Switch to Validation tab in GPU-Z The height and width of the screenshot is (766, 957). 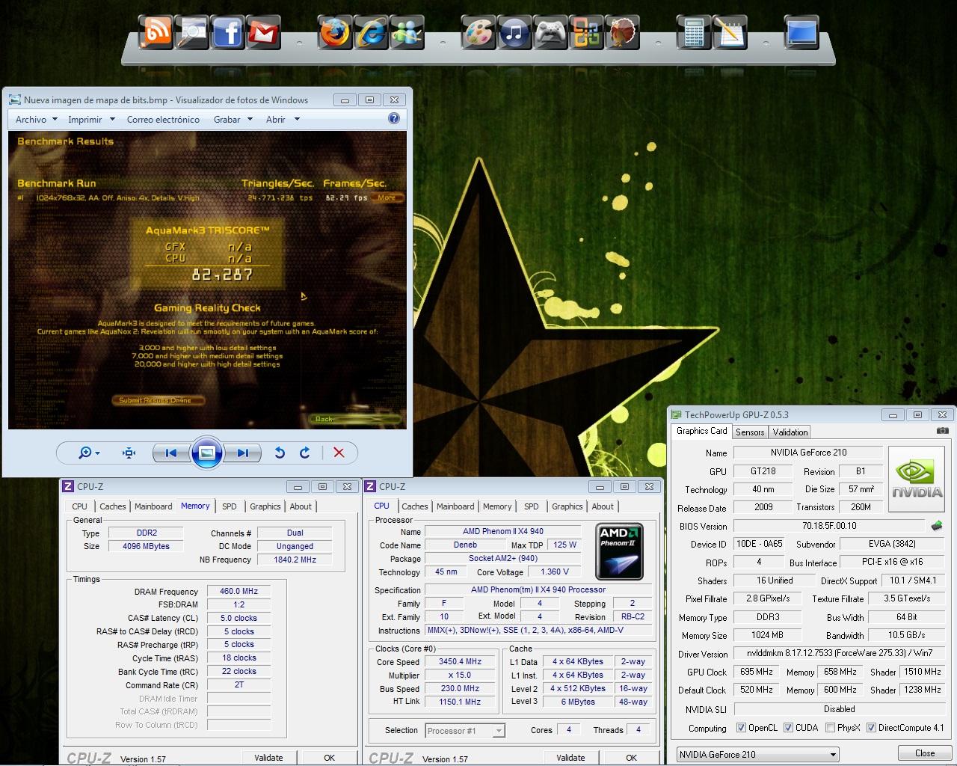(x=790, y=432)
